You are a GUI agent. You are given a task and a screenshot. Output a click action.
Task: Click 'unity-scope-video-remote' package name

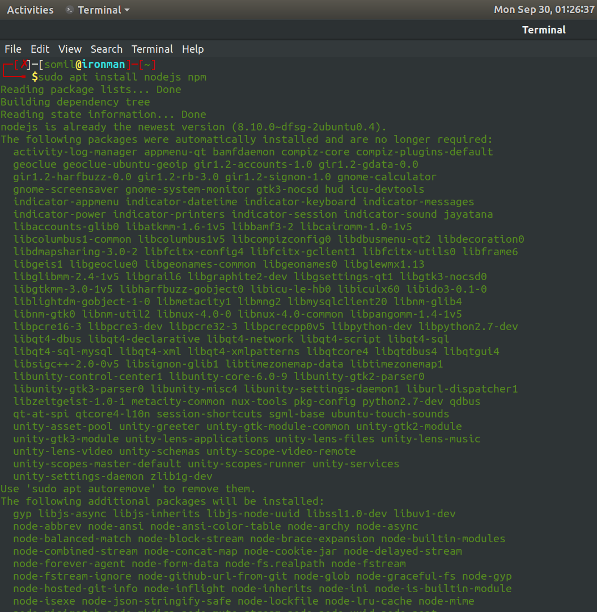281,451
